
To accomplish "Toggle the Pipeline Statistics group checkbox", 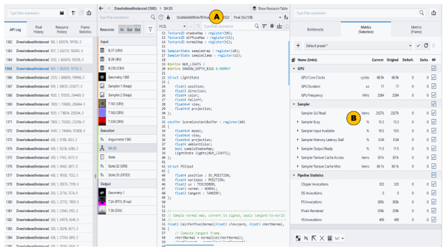I will point(433,175).
